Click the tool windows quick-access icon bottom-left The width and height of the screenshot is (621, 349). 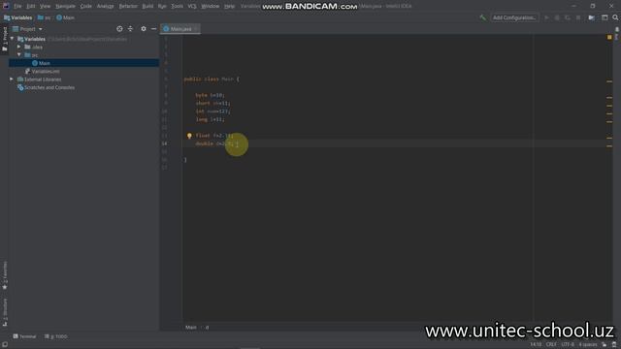click(x=4, y=345)
